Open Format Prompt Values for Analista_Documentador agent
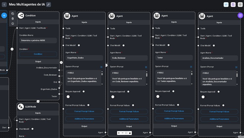This screenshot has height=138, width=244. coord(219,112)
